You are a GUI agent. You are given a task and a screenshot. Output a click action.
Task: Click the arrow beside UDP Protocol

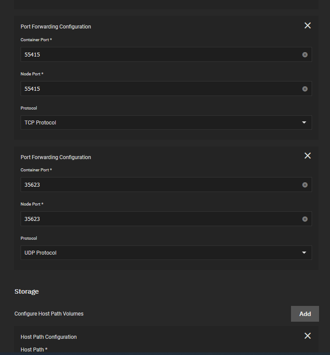click(304, 253)
